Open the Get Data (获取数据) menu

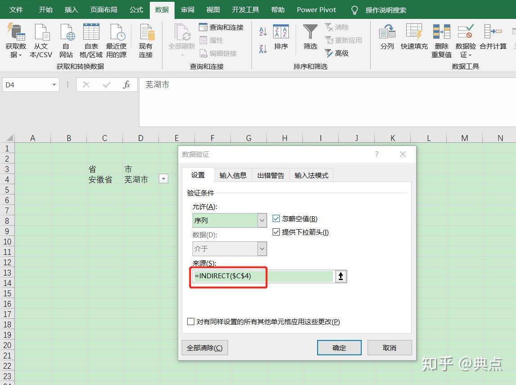(16, 41)
